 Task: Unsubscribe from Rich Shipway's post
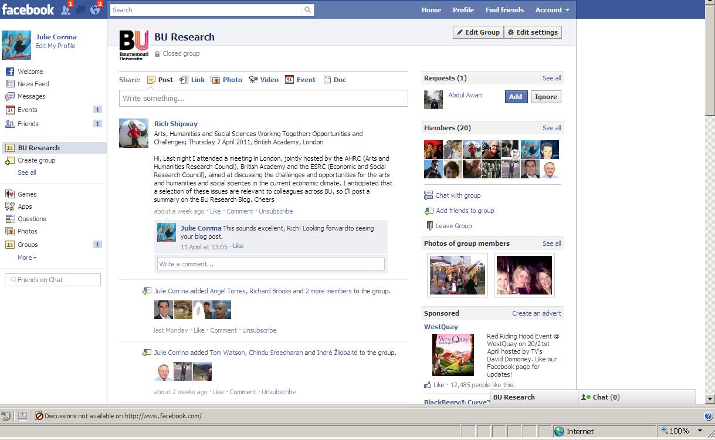coord(276,211)
